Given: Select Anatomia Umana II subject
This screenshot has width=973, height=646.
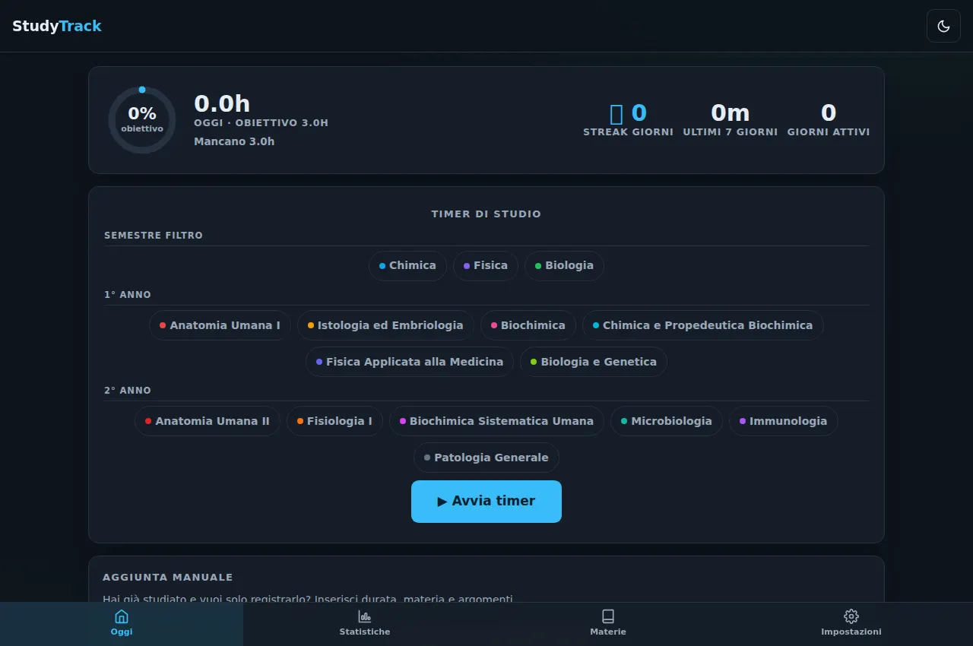Looking at the screenshot, I should 208,421.
